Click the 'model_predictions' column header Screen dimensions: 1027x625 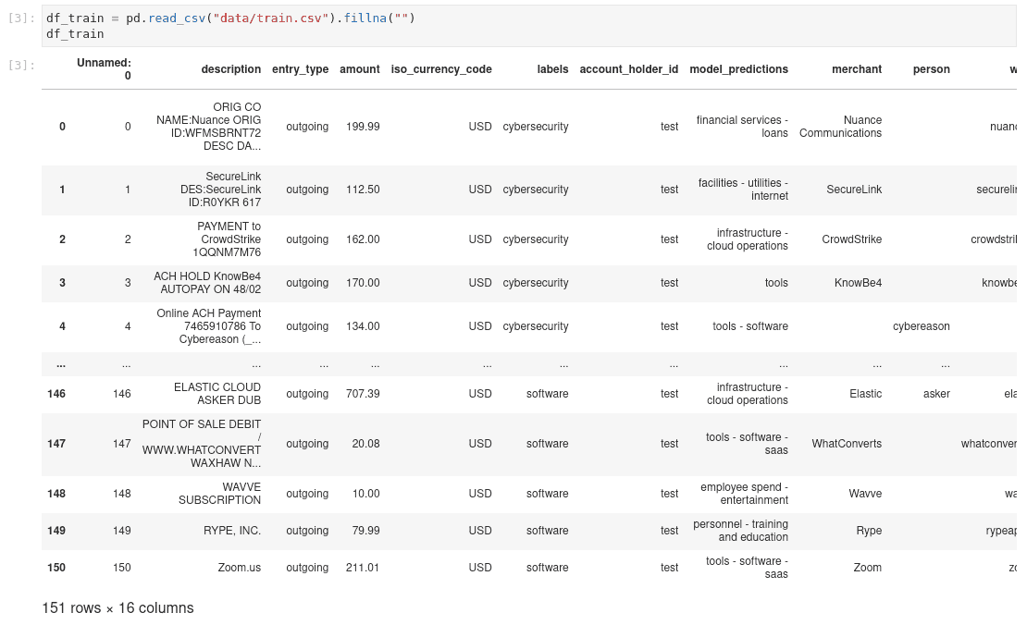tap(739, 69)
